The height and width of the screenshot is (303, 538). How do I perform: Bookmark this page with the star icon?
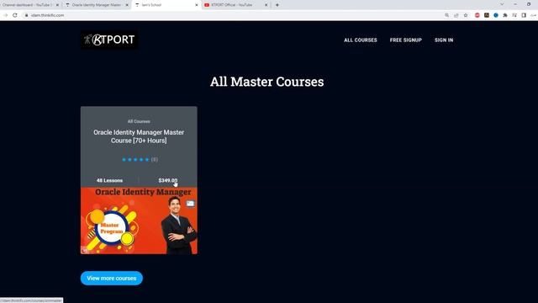click(x=466, y=15)
